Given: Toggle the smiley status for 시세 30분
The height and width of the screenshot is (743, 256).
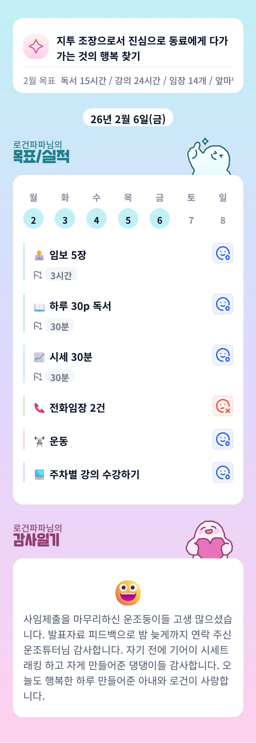Looking at the screenshot, I should (223, 355).
